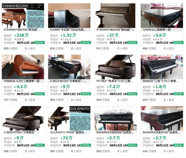Screen dimensions: 186x158
Task: Click the 72万 starting price on GULANGYU listing
Action: (66, 138)
